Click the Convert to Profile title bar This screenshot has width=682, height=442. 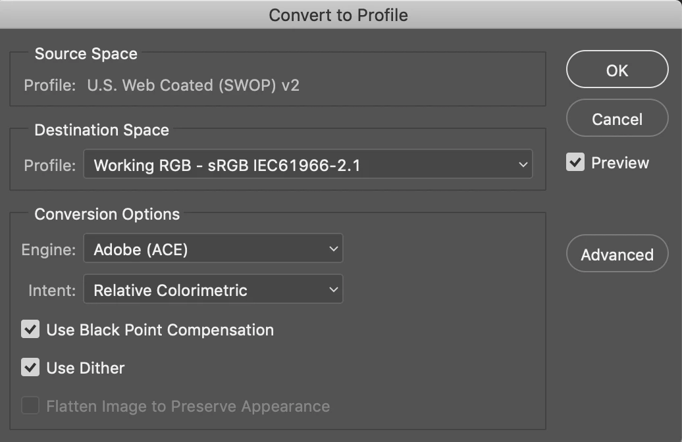[338, 14]
